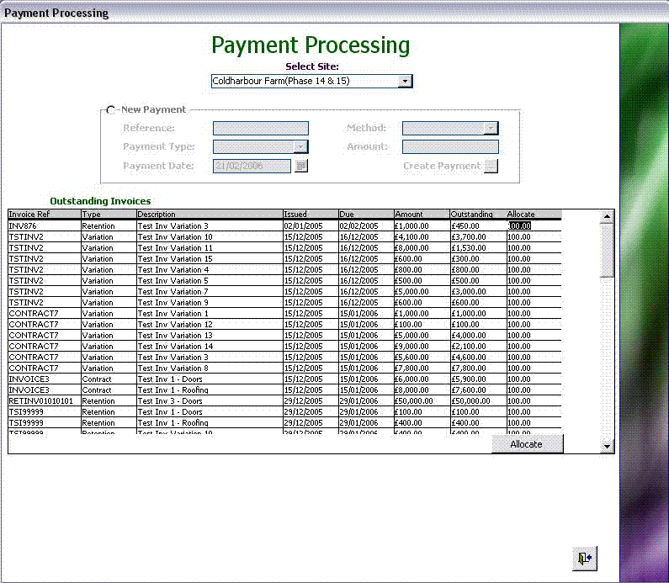Open the payment date calendar picker

[x=301, y=166]
